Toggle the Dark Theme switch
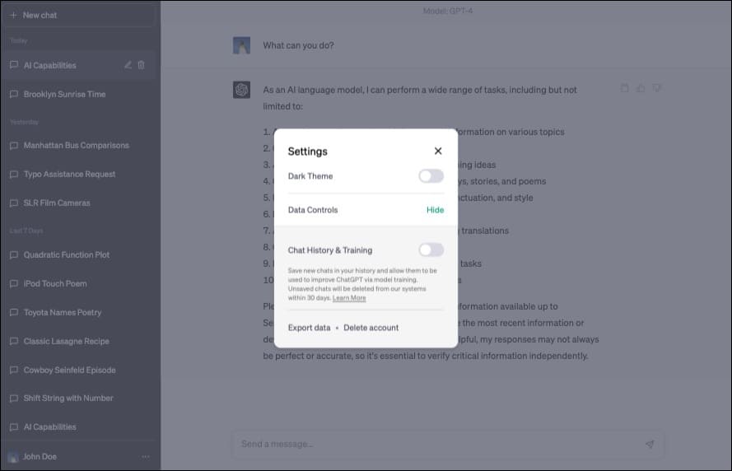 431,176
